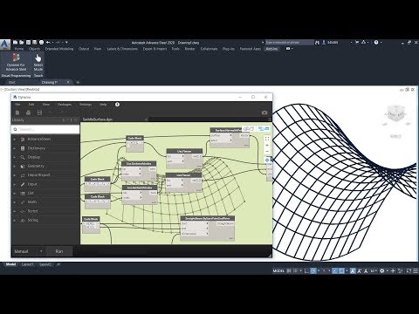Click Dynamo Save toolbar icon
The image size is (419, 314).
[x=39, y=113]
